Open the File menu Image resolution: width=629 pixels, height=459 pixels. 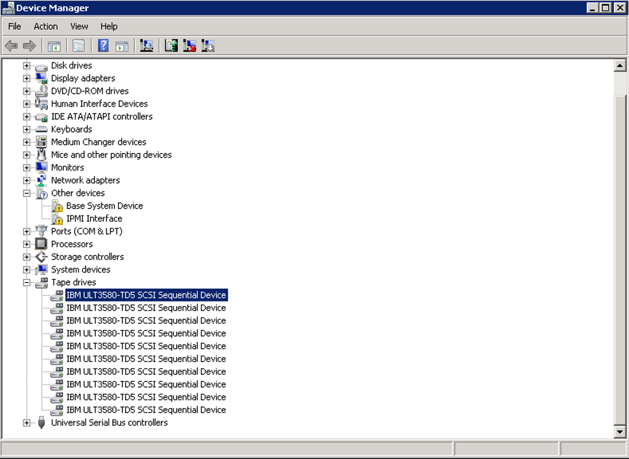click(15, 27)
